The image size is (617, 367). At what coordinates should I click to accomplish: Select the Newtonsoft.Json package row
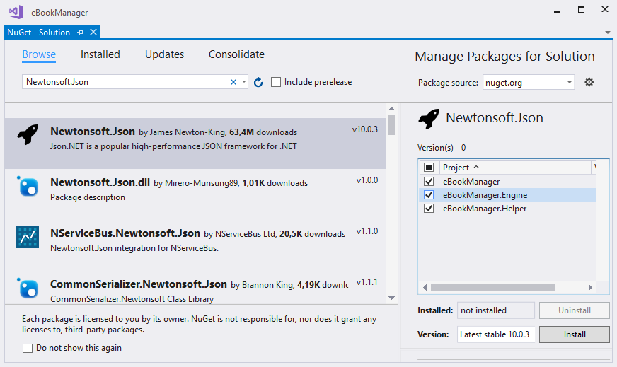(x=195, y=143)
